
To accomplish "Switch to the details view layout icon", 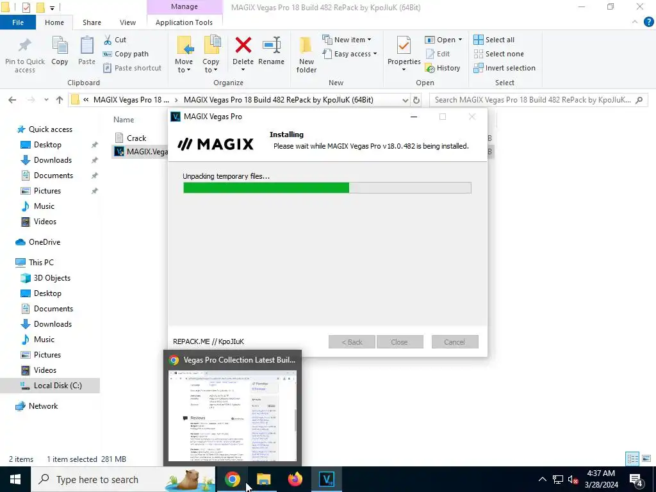I will point(632,459).
